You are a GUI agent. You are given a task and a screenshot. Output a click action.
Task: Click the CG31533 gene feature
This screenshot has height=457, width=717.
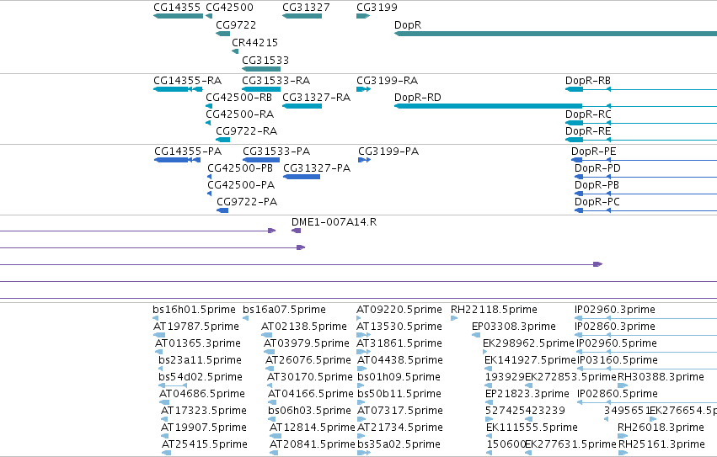(x=261, y=69)
